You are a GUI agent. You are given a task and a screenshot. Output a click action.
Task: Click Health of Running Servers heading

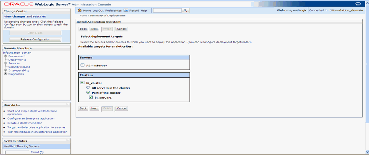click(22, 146)
